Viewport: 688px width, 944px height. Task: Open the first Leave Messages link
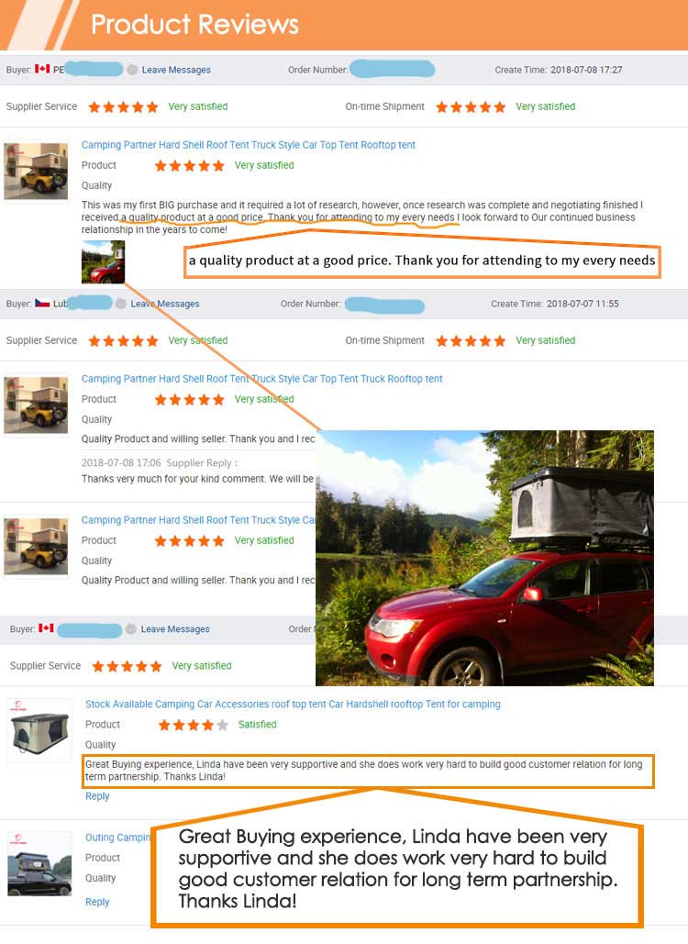[x=176, y=70]
